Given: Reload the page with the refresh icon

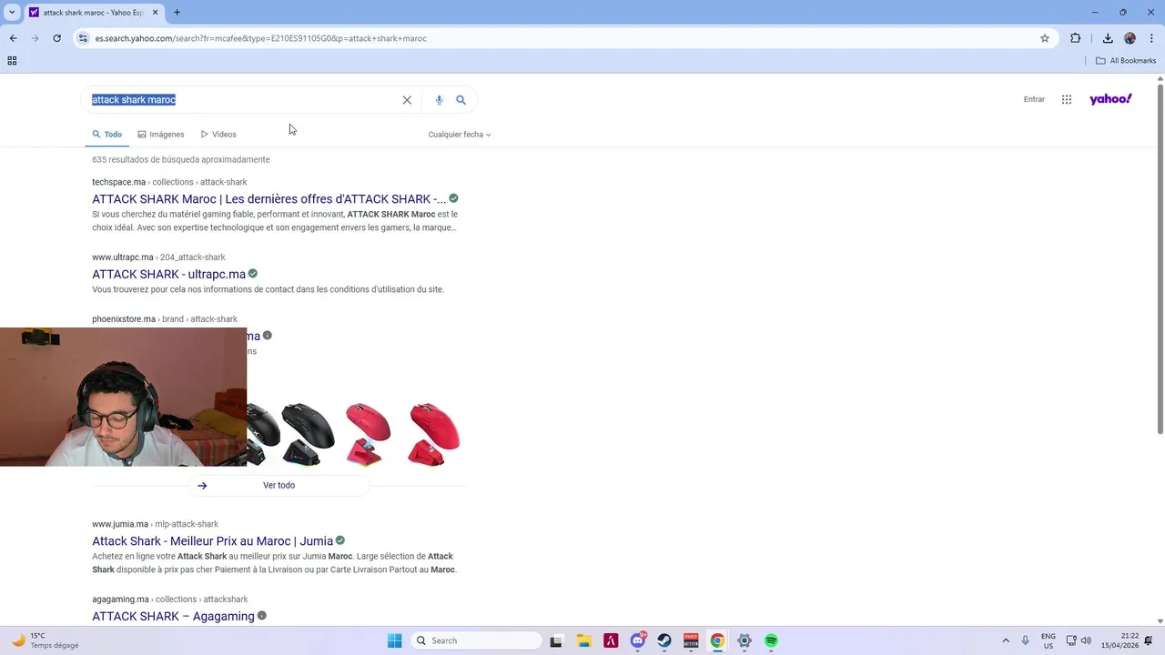Looking at the screenshot, I should click(56, 38).
